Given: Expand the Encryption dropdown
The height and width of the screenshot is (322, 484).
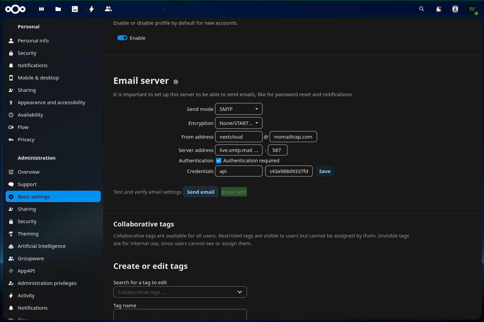Looking at the screenshot, I should (239, 123).
